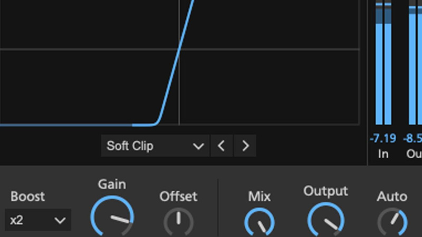The image size is (422, 237).
Task: Click the previous curve arrow button
Action: [x=222, y=146]
